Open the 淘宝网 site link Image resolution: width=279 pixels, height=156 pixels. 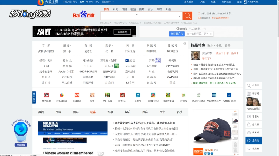tap(151, 83)
